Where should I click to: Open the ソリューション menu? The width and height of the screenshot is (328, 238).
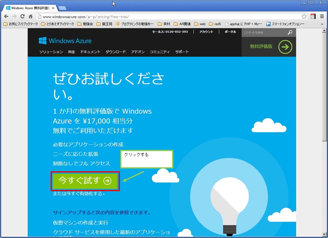[51, 52]
